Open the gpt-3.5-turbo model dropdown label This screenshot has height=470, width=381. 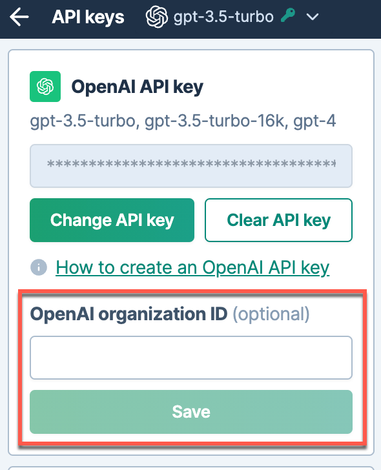click(223, 17)
